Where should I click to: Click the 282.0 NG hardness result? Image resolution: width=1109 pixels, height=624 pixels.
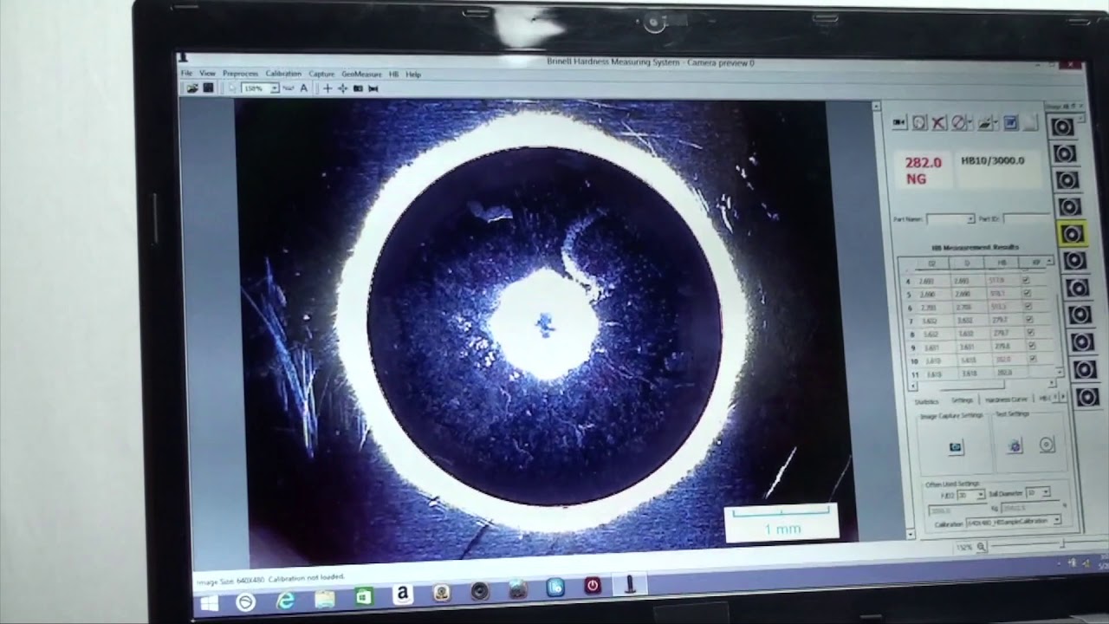click(x=923, y=170)
